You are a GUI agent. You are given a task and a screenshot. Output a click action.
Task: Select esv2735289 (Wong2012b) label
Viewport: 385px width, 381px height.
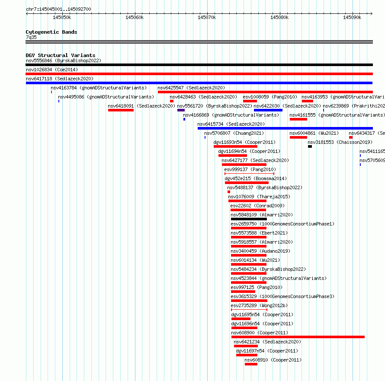point(259,305)
